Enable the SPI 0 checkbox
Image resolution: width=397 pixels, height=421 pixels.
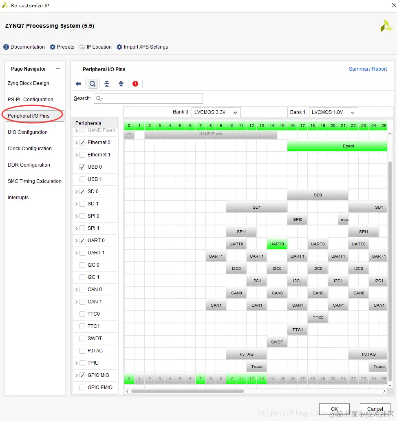click(82, 216)
